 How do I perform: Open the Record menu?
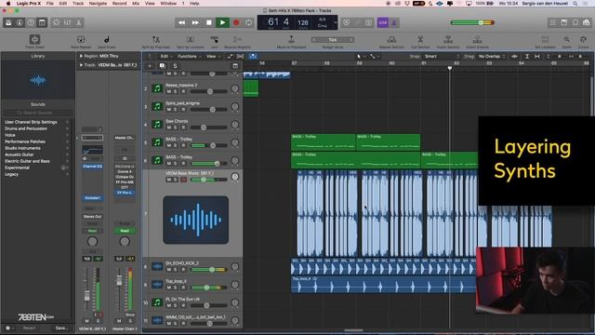tap(119, 4)
